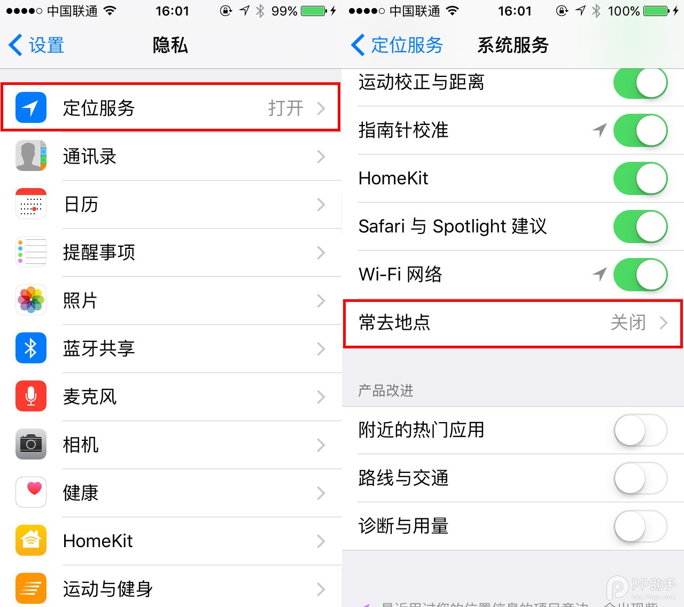Expand the 运动与健身 row chevron
Image resolution: width=684 pixels, height=607 pixels.
[321, 589]
